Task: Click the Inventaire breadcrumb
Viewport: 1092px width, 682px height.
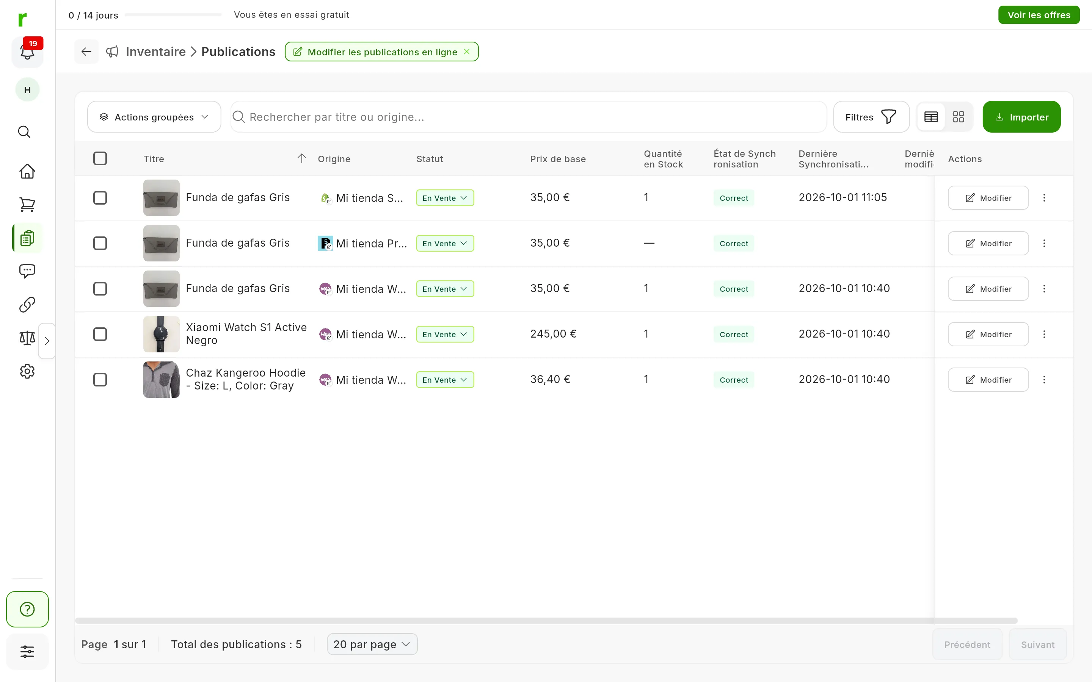Action: pyautogui.click(x=156, y=52)
